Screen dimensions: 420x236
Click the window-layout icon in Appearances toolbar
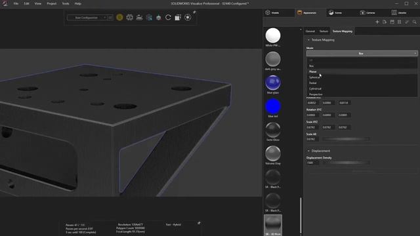[392, 22]
